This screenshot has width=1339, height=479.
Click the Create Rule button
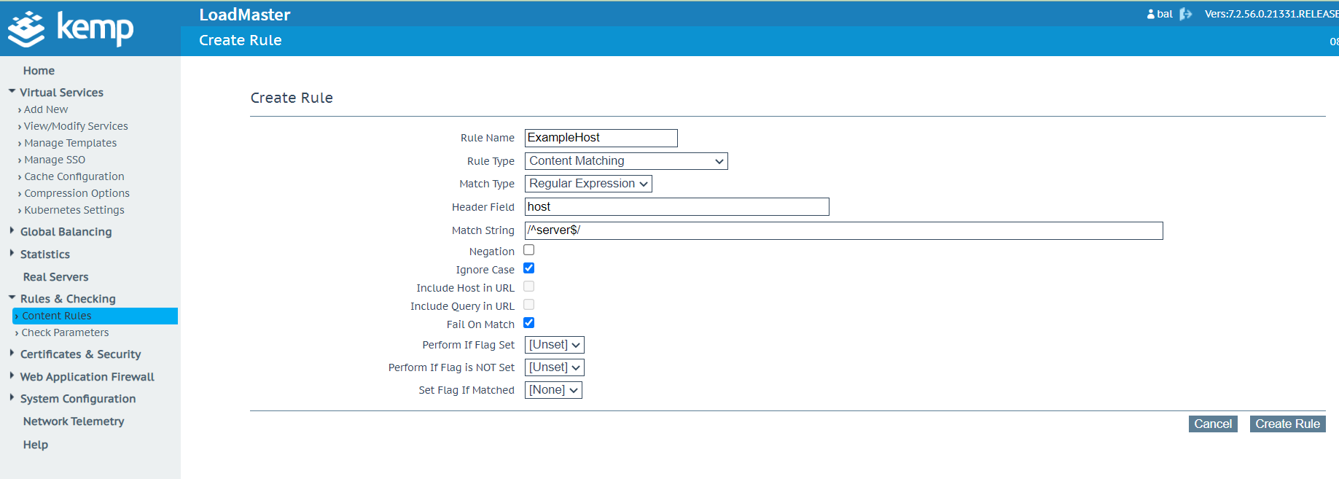pyautogui.click(x=1287, y=424)
